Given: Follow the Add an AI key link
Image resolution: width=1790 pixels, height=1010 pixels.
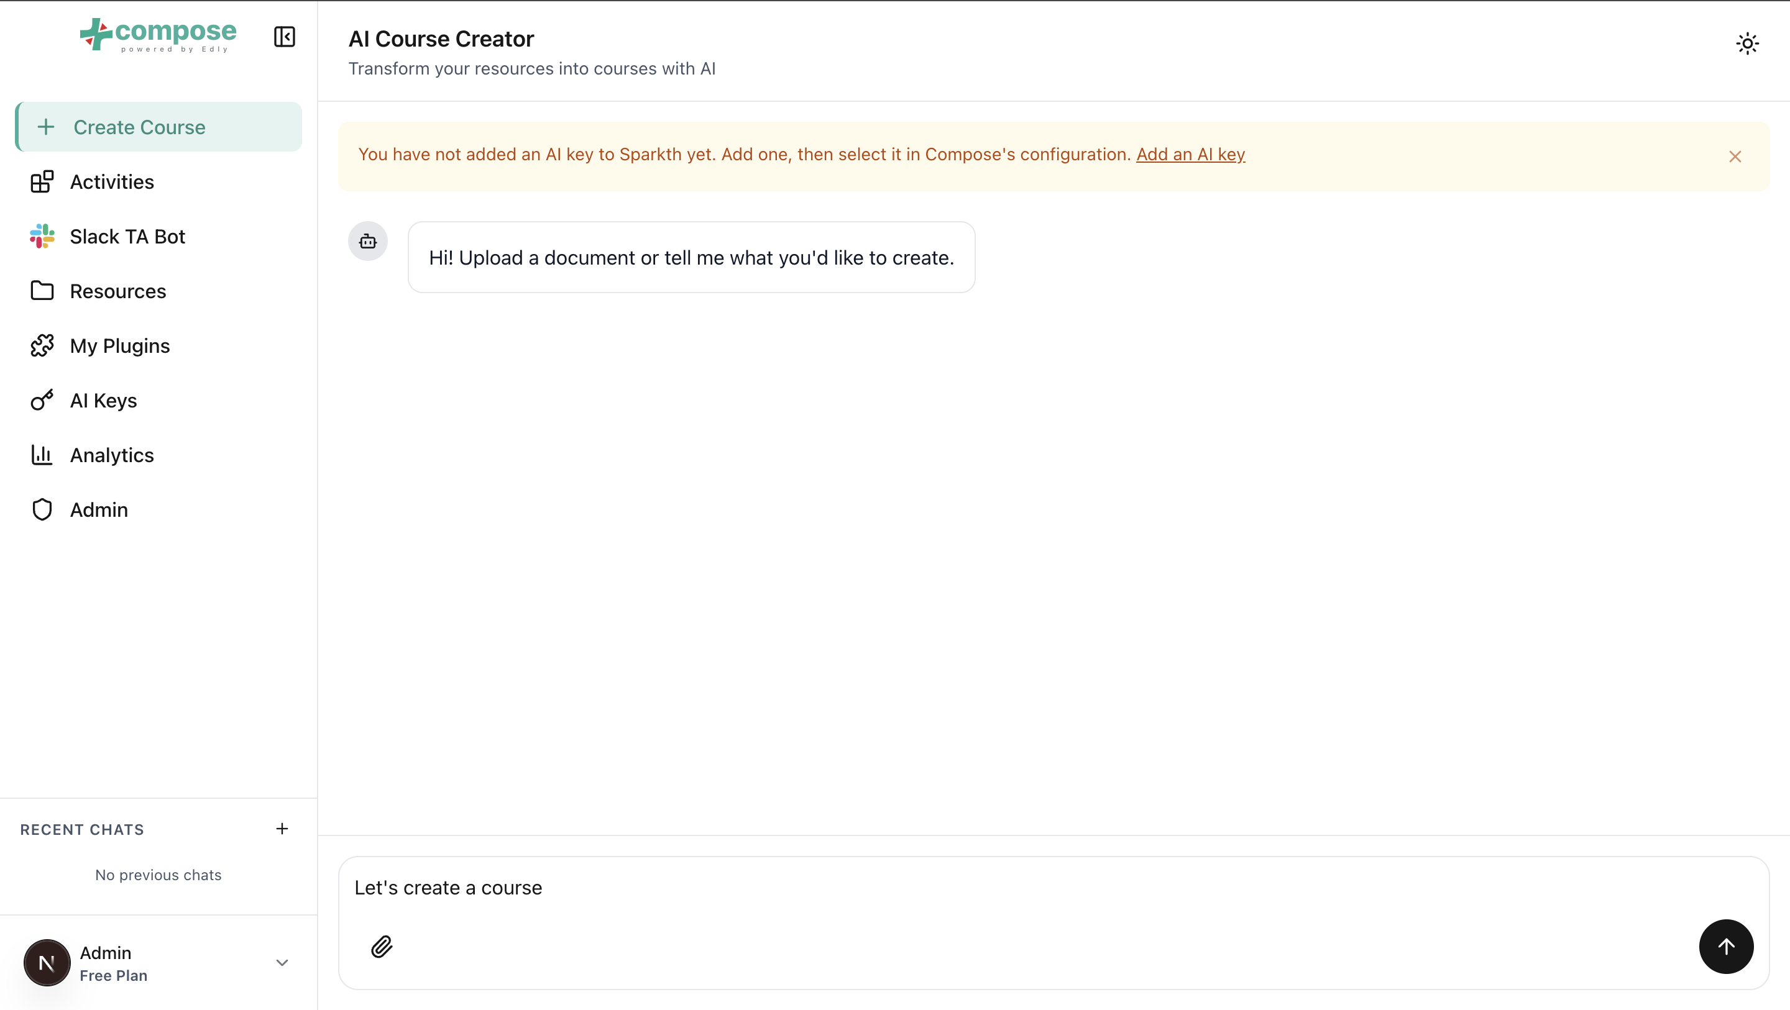Looking at the screenshot, I should click(1190, 154).
